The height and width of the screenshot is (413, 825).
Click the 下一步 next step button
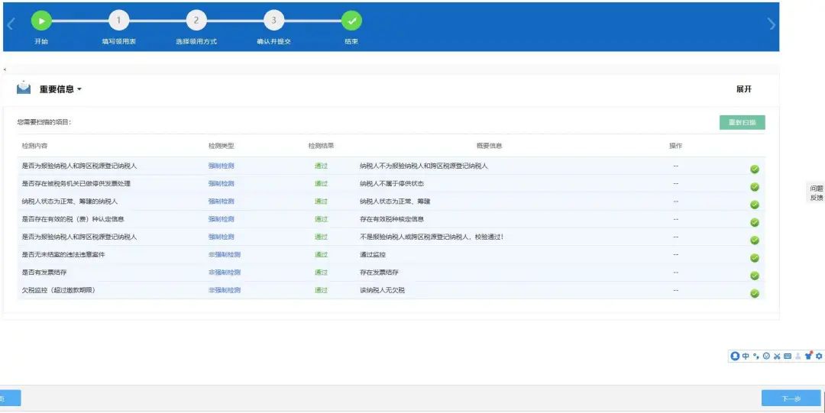tap(791, 398)
